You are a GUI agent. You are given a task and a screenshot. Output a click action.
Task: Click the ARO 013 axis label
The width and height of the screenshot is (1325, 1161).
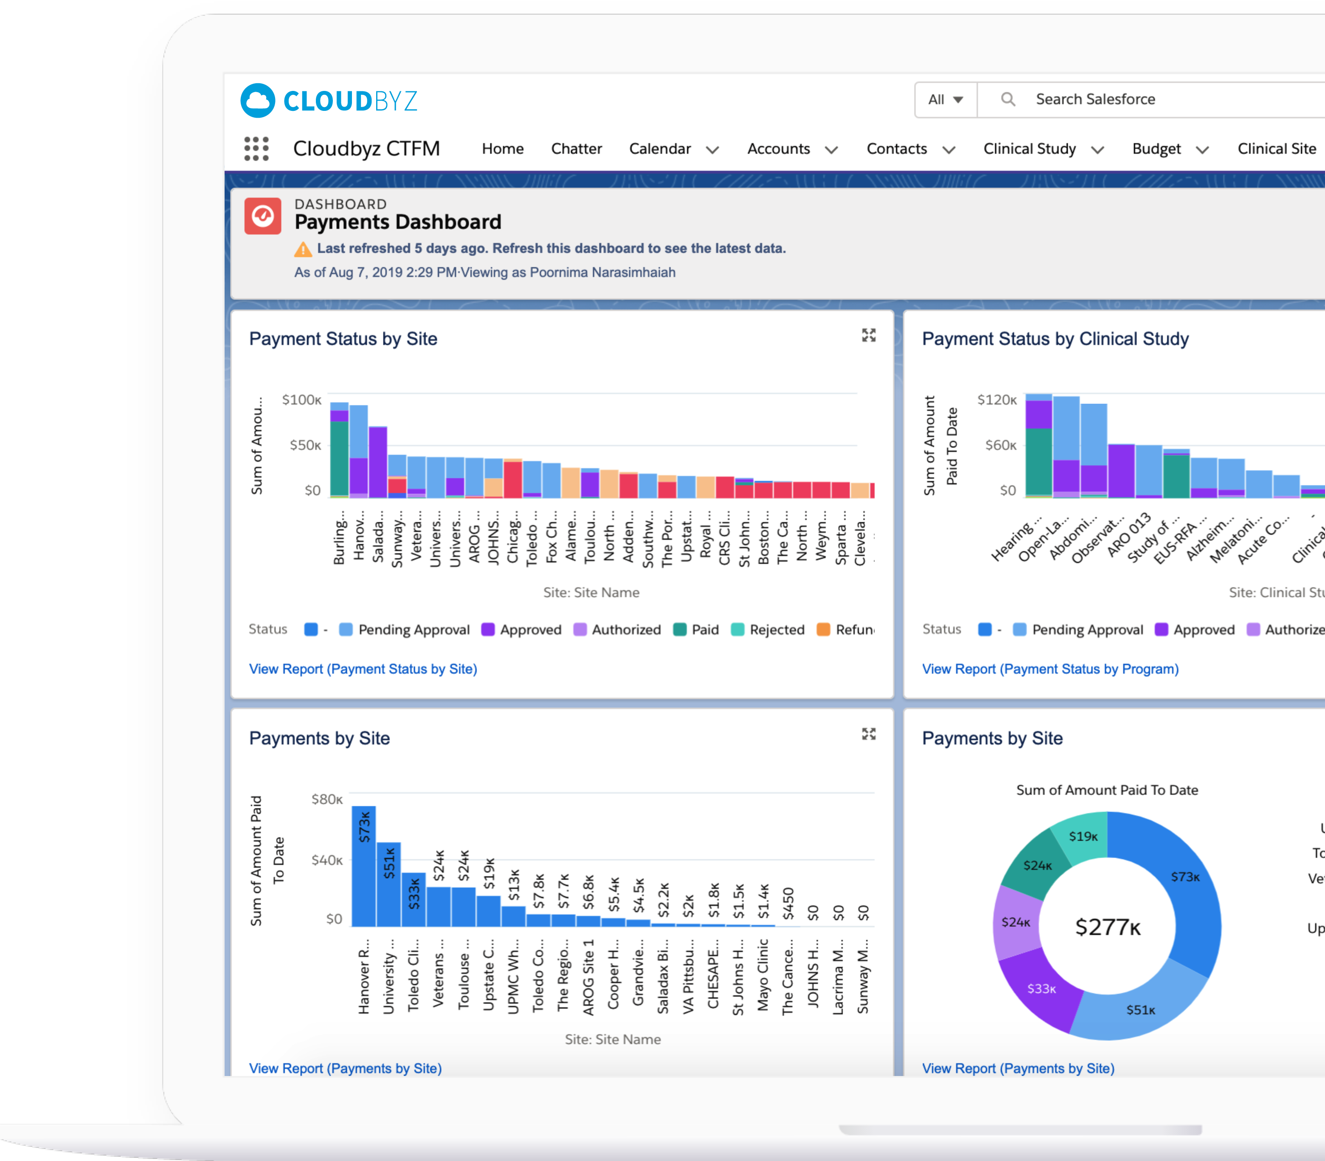[1129, 535]
